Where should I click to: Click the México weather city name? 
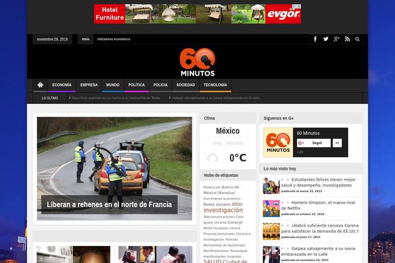[228, 131]
